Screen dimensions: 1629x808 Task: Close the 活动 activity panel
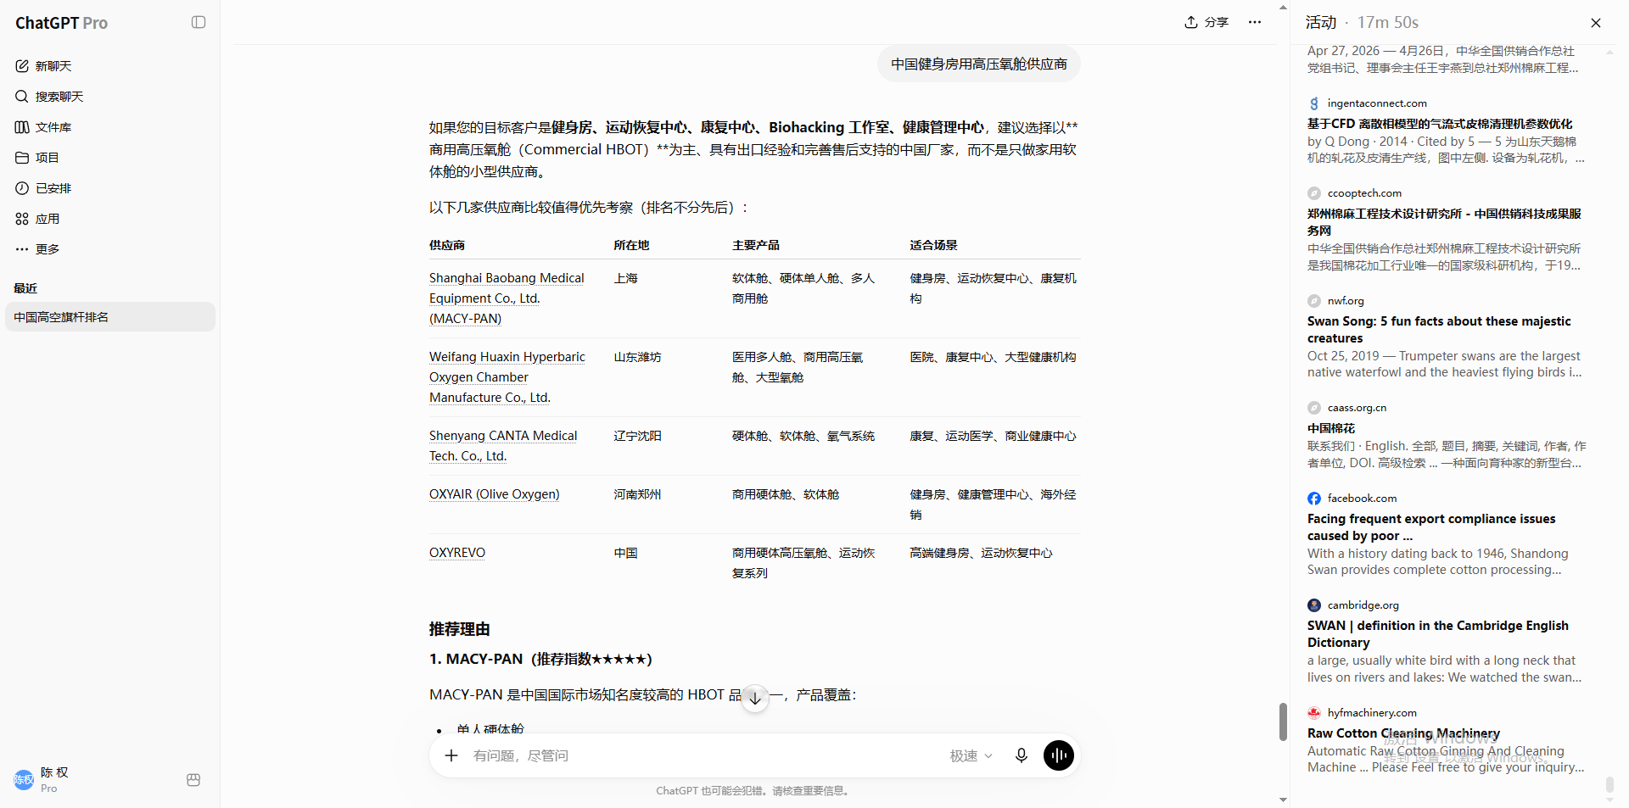(x=1596, y=23)
